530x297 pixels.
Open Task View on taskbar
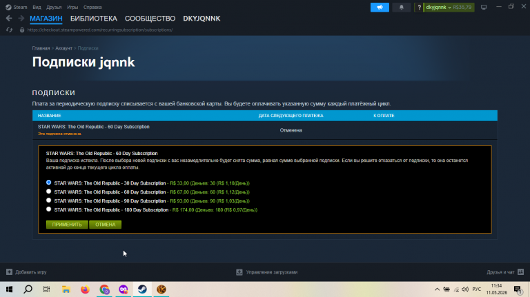(47, 289)
